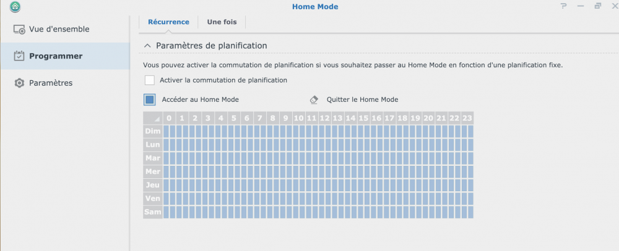Viewport: 619px width, 251px height.
Task: Switch to the Récurrence tab
Action: click(168, 22)
